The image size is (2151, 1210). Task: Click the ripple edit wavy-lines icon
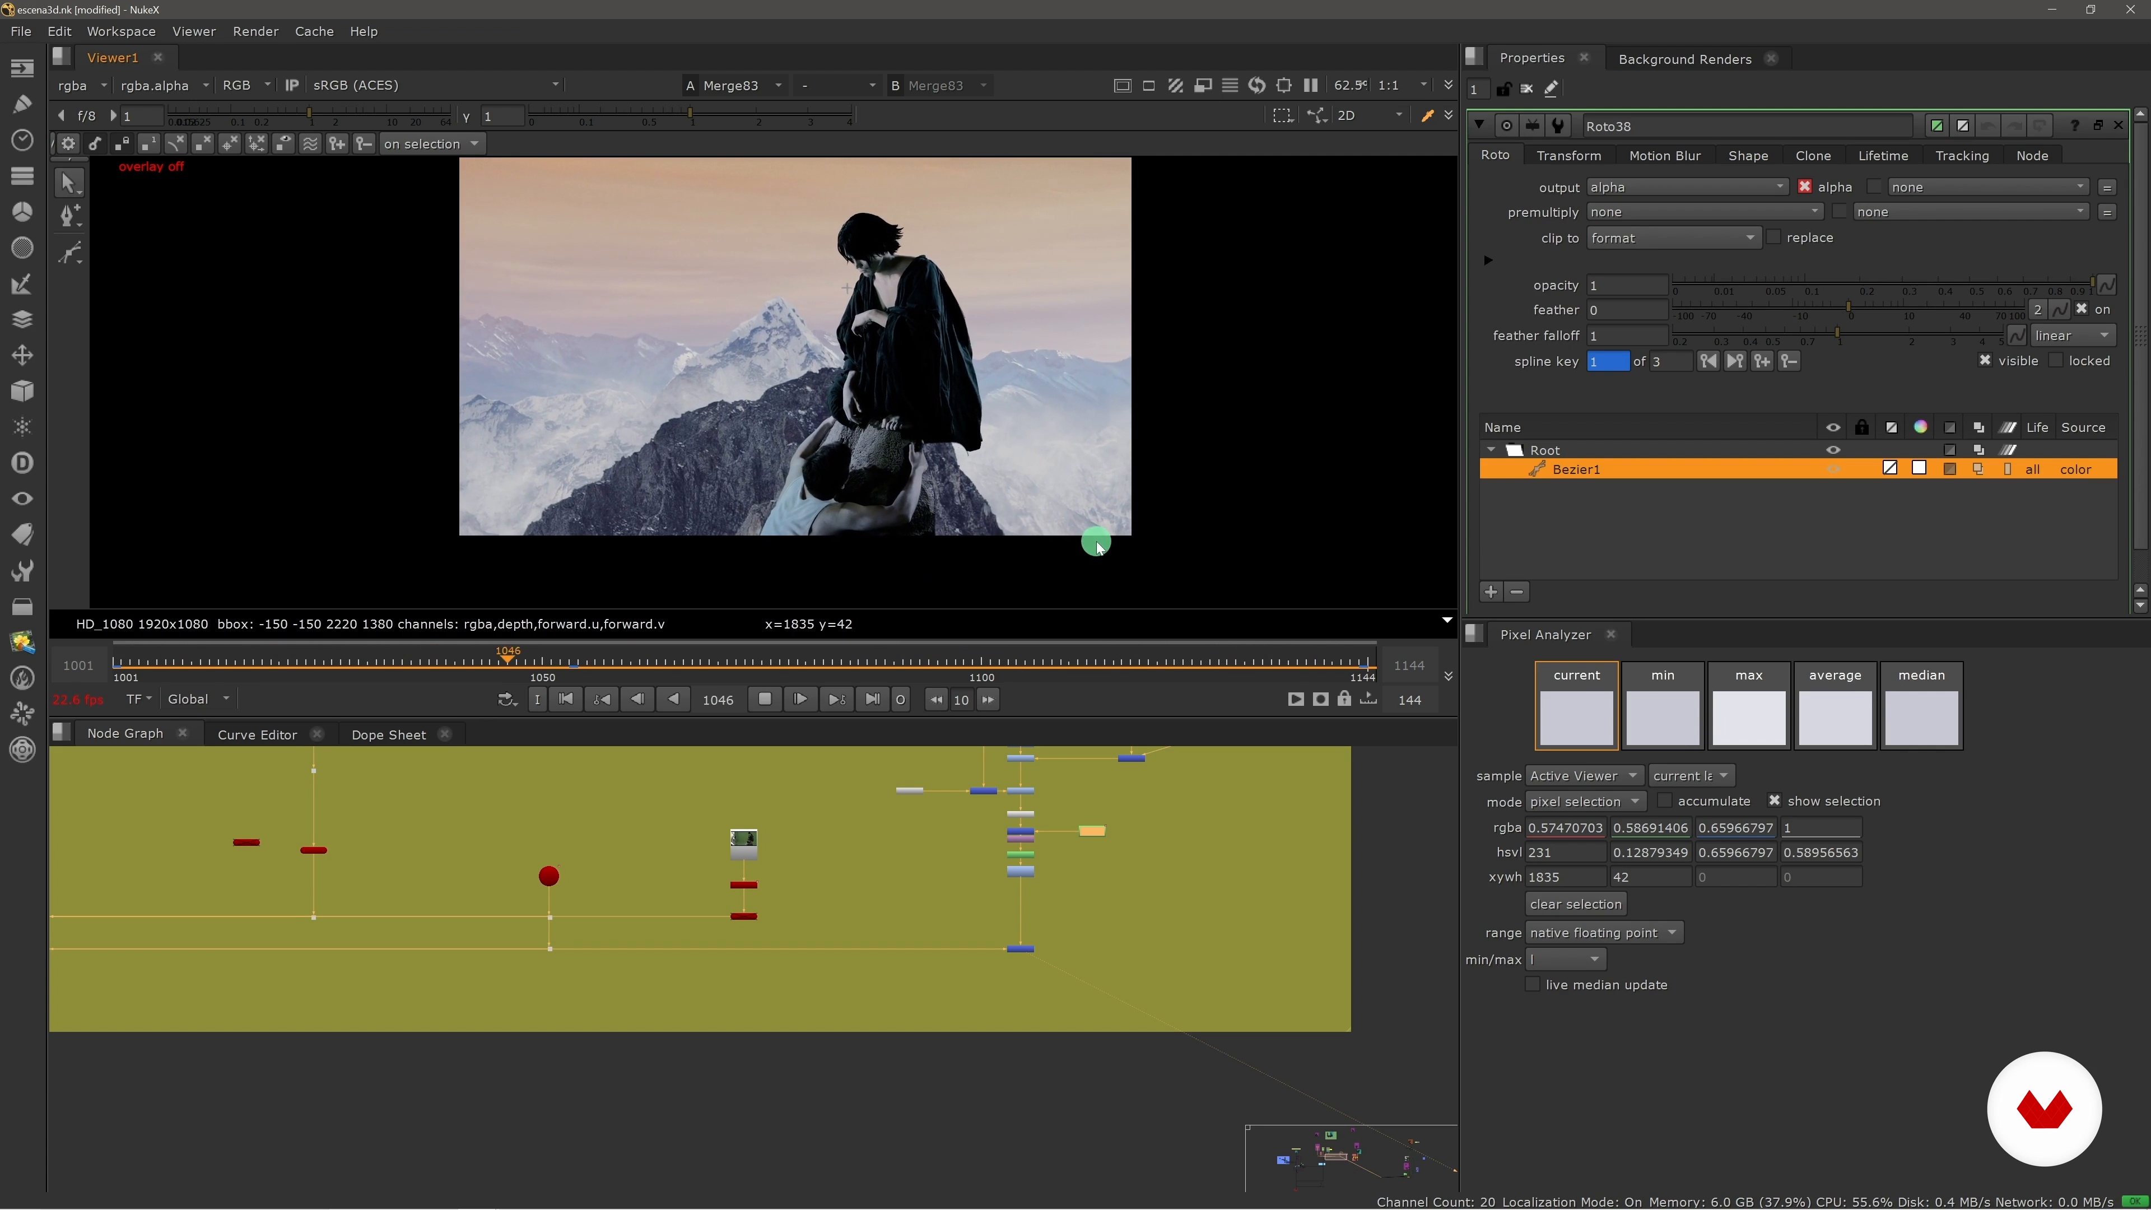coord(310,143)
